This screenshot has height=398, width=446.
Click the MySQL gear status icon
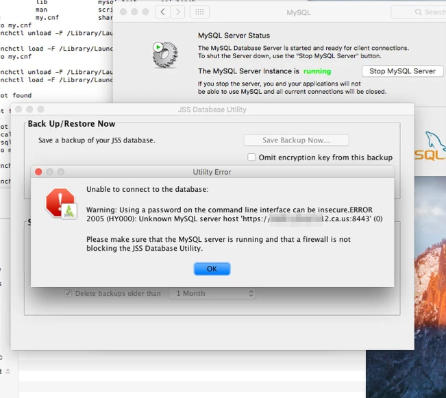[164, 55]
